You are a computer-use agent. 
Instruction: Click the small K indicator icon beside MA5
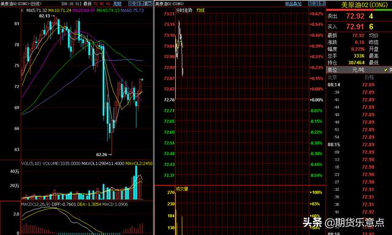[22, 10]
